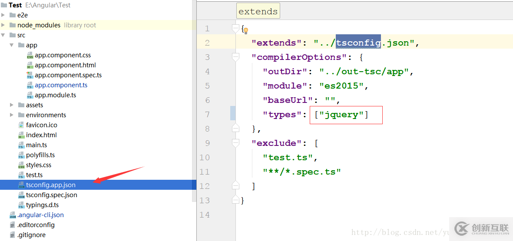Click the tsconfig.spec.json file icon
This screenshot has height=241, width=513.
(21, 195)
